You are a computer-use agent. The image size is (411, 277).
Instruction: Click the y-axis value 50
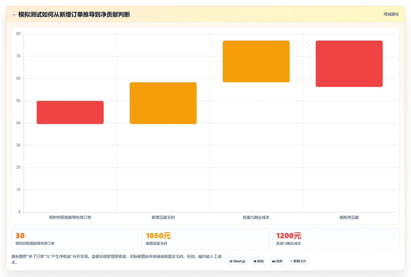coord(18,101)
